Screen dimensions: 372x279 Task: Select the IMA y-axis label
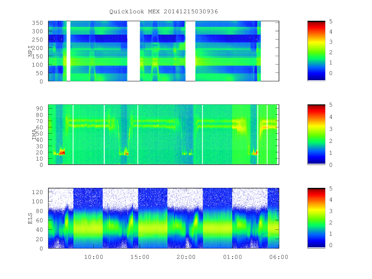[34, 135]
